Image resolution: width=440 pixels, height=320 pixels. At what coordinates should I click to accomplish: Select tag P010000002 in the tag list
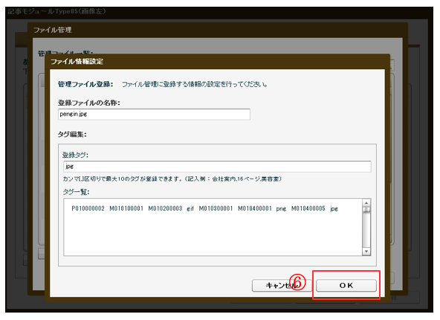click(88, 208)
